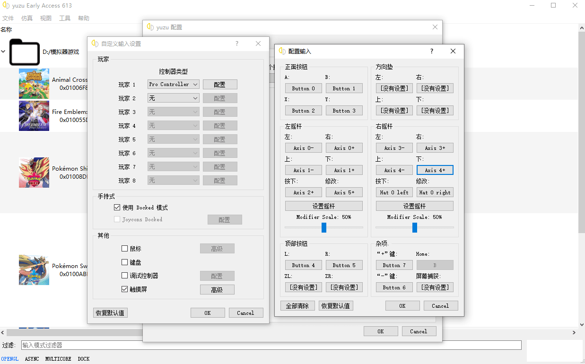585x364 pixels.
Task: Click 恢复默认值 in 配置输入 dialog
Action: pos(336,306)
